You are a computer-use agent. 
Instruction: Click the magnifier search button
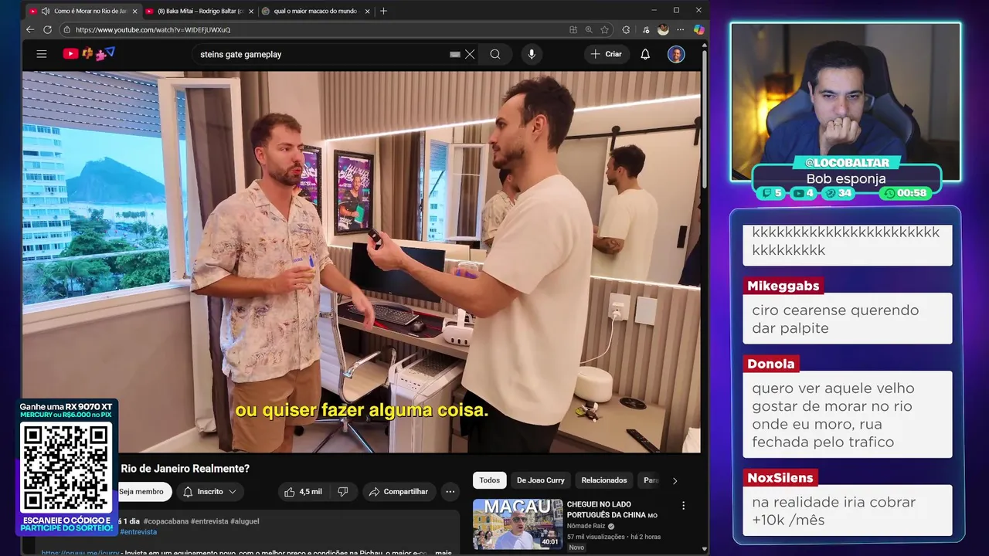click(495, 54)
